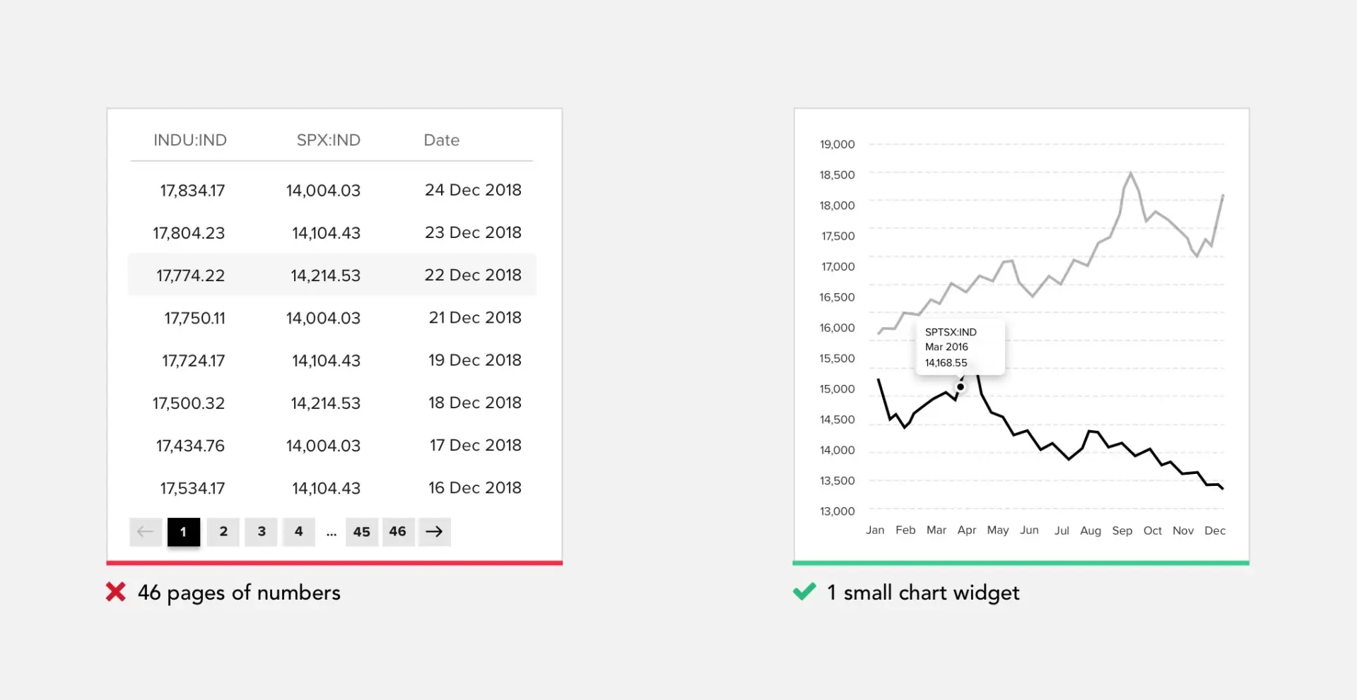Go to page 3 of the table
Viewport: 1357px width, 700px height.
[262, 532]
